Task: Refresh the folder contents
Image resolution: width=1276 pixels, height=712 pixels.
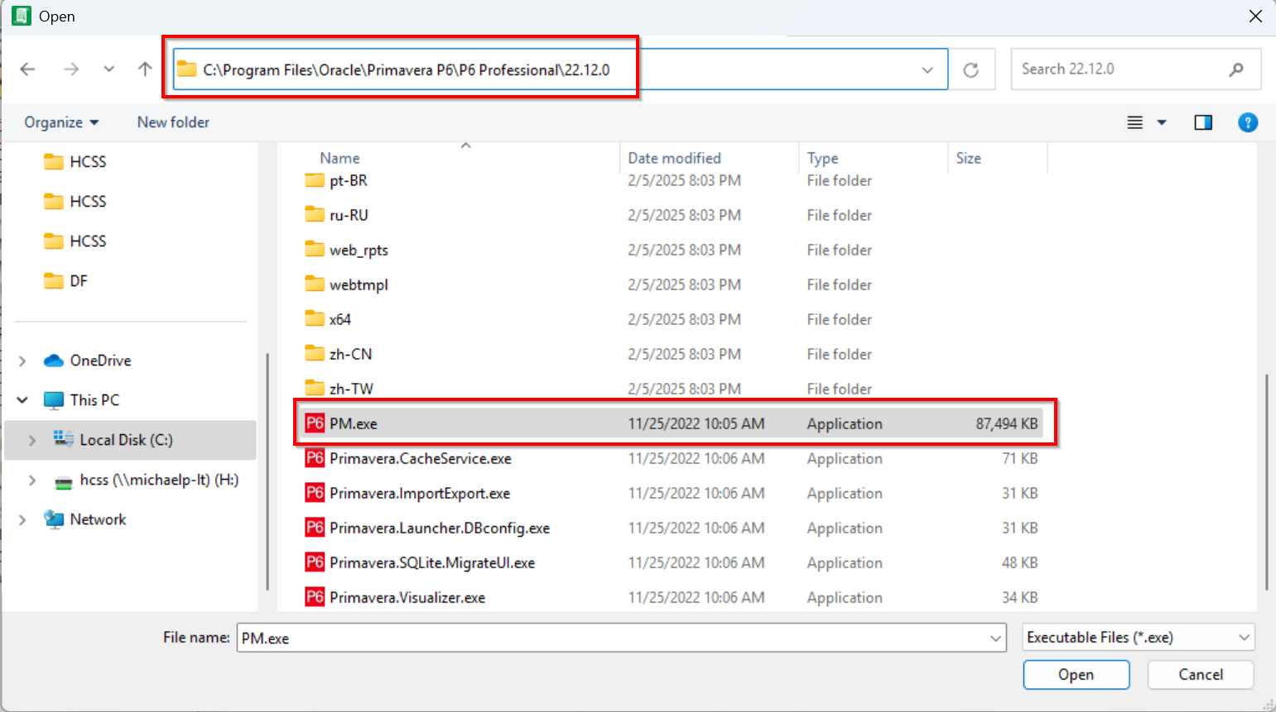Action: coord(970,69)
